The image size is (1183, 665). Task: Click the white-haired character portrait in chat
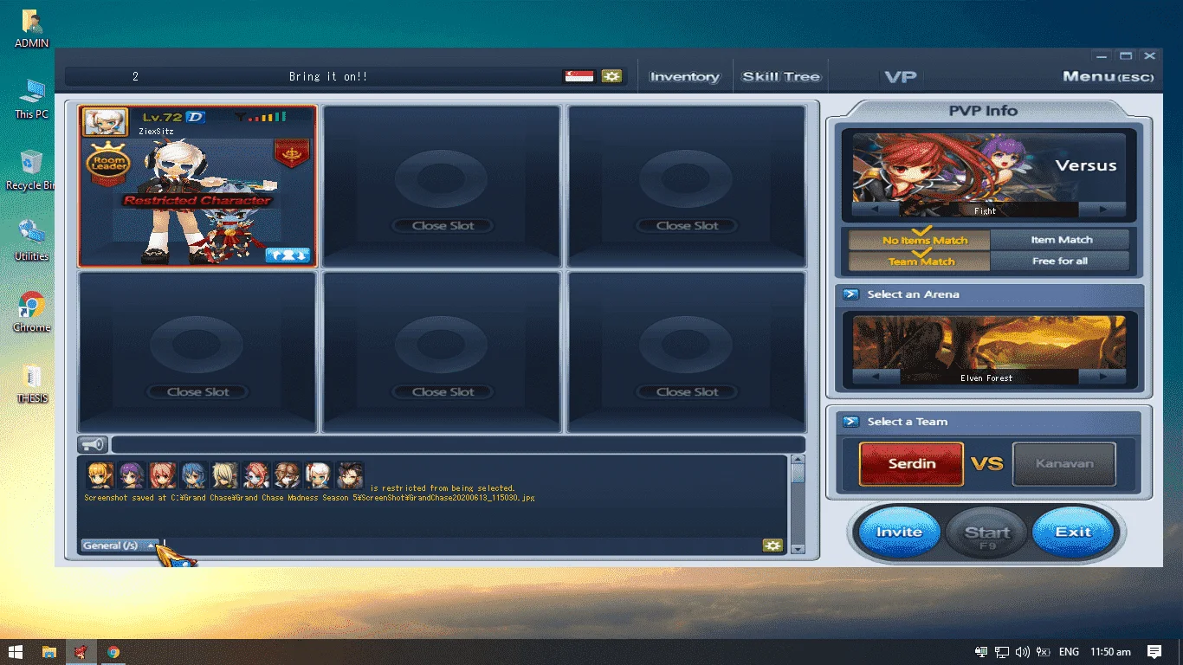tap(319, 475)
